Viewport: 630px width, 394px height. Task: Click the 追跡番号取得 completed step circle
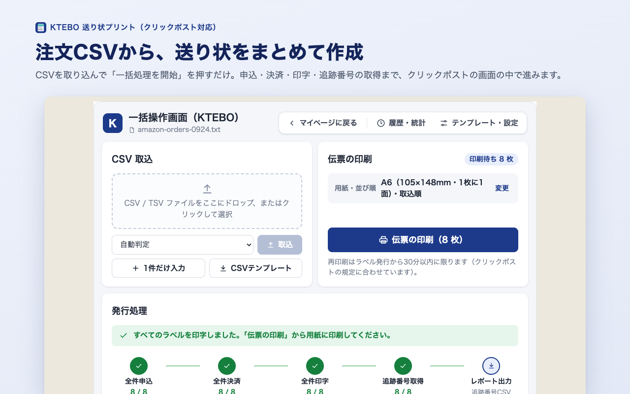(x=403, y=366)
